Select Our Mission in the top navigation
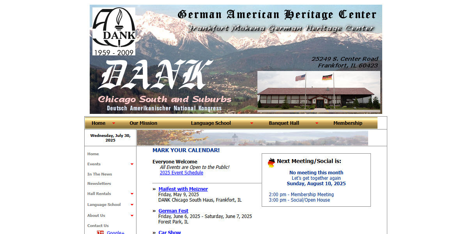Viewport: 468px width, 234px height. click(143, 123)
